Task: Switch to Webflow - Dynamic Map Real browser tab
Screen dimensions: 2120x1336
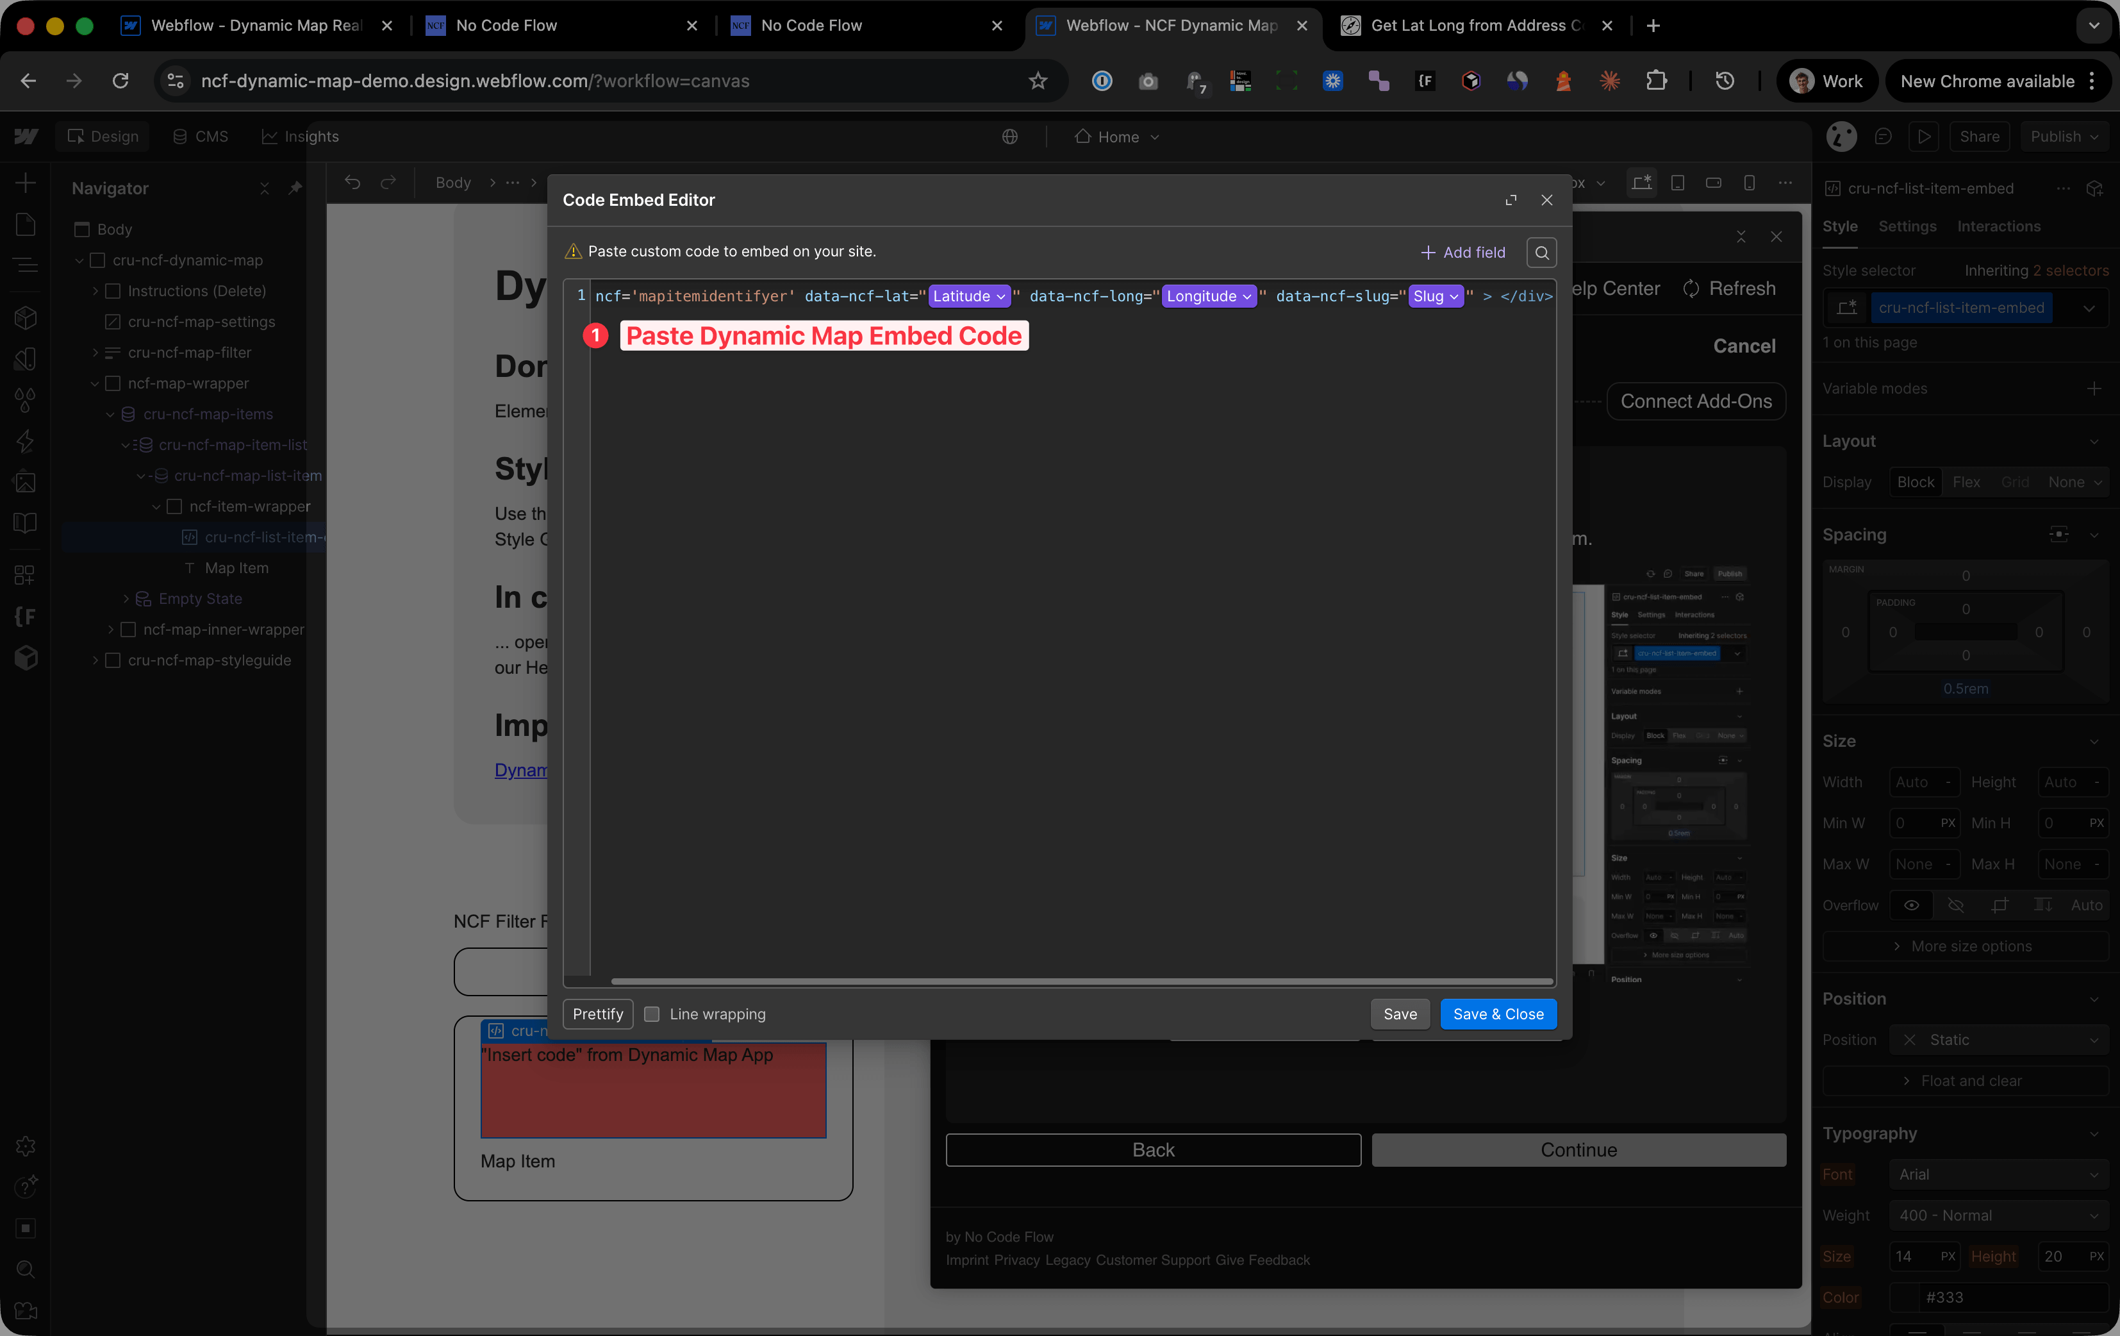Action: [256, 26]
